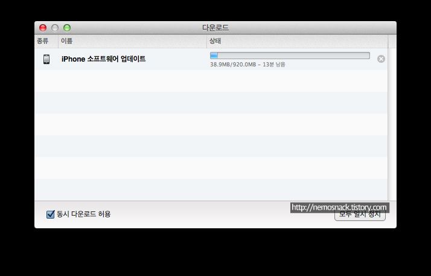Select the iPhone device icon in the list
431x276 pixels.
coord(46,59)
